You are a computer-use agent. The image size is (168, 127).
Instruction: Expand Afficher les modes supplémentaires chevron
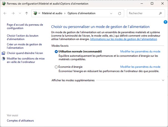[x=163, y=80]
